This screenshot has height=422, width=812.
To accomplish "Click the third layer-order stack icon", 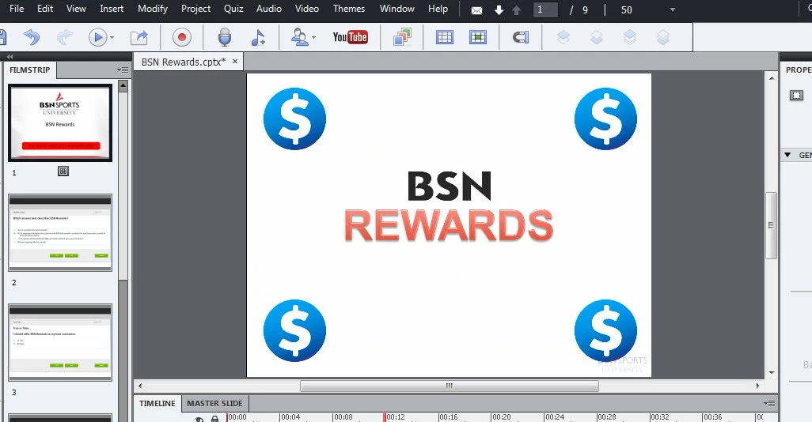I will (x=630, y=37).
